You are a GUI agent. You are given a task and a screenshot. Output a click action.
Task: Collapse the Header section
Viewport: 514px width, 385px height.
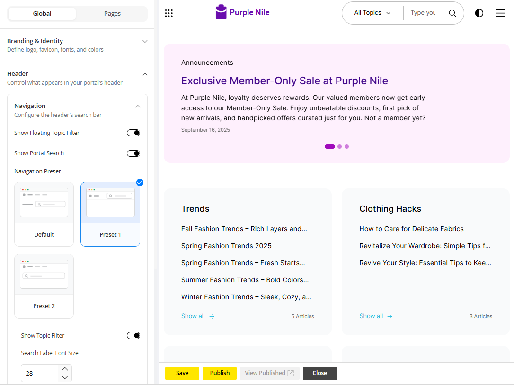tap(145, 74)
